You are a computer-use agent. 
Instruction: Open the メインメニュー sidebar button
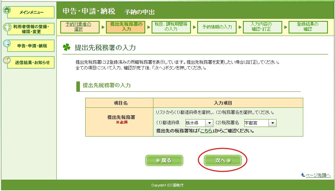(x=31, y=12)
